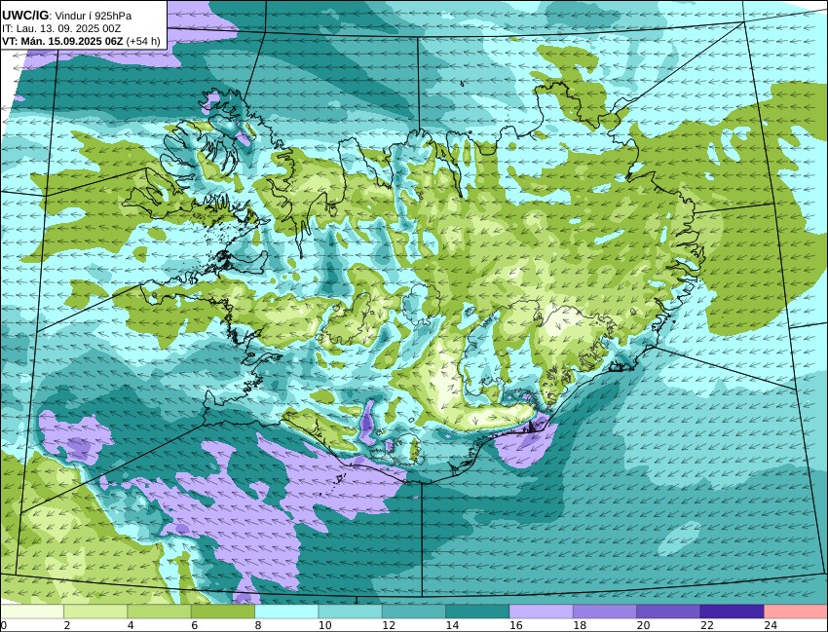Click the initial time line 'IT: Lau. 13. 09. 2025 00Z'
828x632 pixels.
tap(61, 28)
